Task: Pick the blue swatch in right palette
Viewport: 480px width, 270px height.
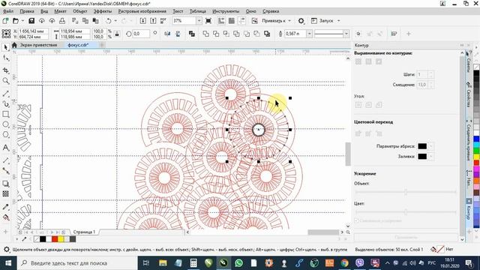Action: tap(477, 139)
